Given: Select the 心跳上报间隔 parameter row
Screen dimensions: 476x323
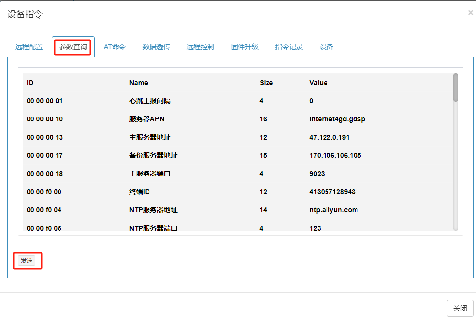Looking at the screenshot, I should pyautogui.click(x=149, y=101).
